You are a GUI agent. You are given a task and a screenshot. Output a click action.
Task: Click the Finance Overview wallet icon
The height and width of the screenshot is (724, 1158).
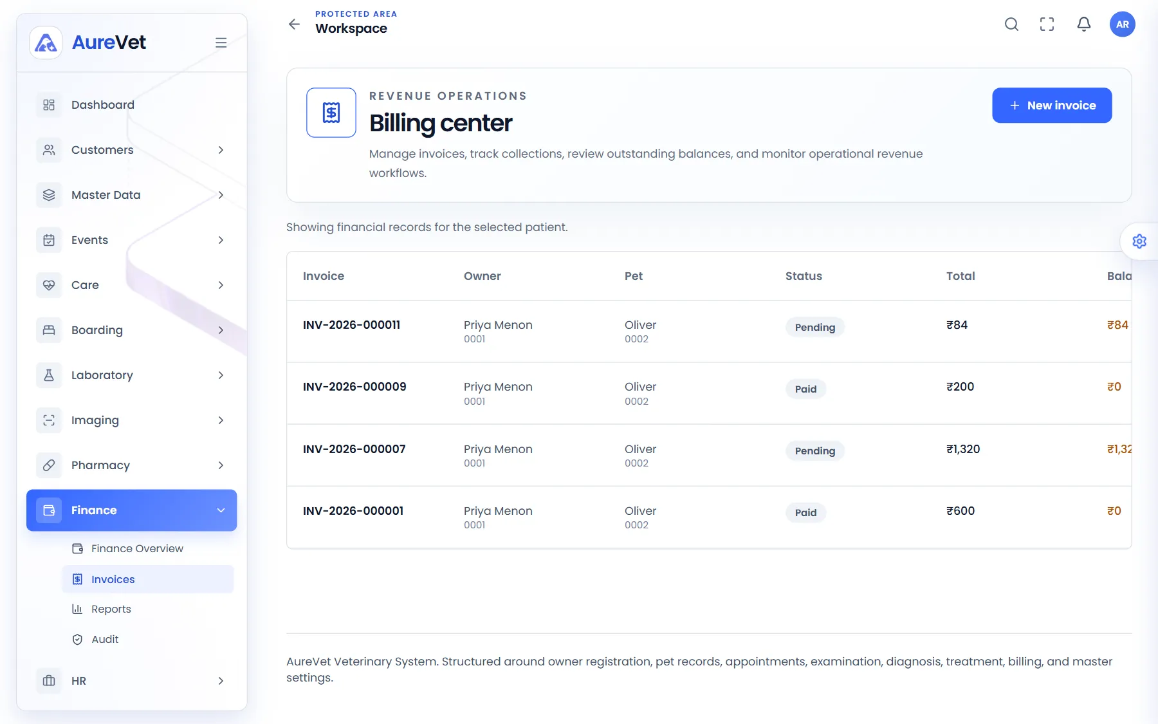tap(78, 548)
